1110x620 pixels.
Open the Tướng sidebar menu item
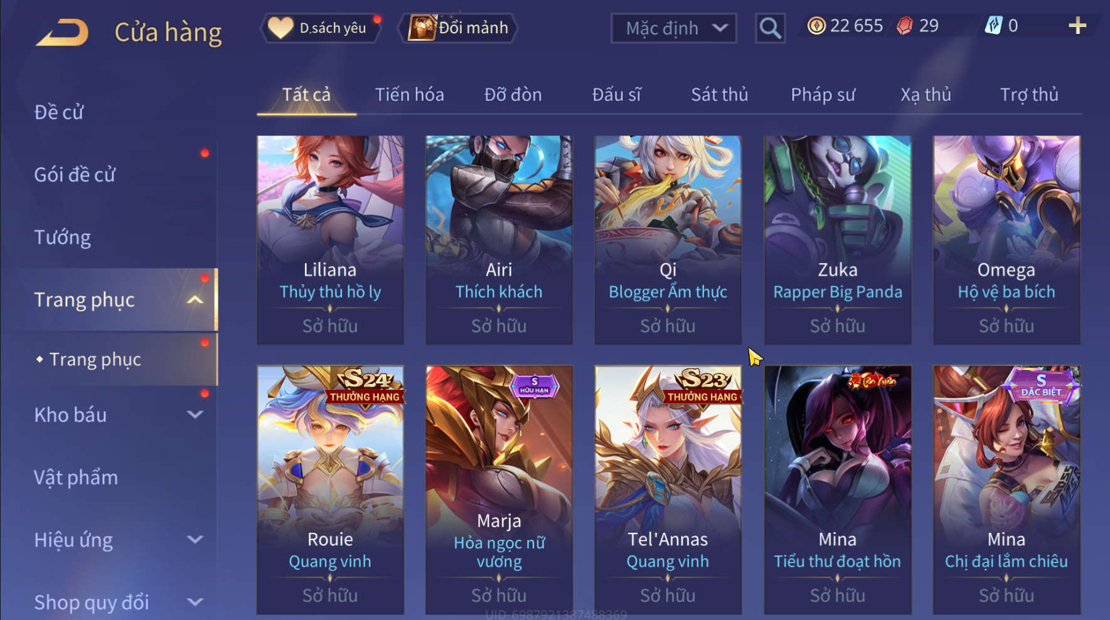coord(62,237)
